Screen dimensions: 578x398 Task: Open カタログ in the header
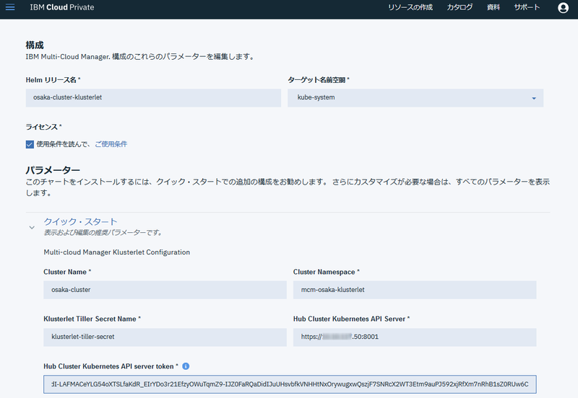coord(460,7)
